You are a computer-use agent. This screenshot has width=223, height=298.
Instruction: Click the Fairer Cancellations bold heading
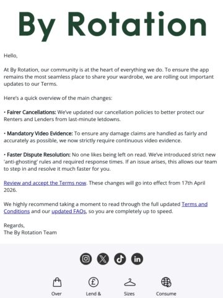32,112
